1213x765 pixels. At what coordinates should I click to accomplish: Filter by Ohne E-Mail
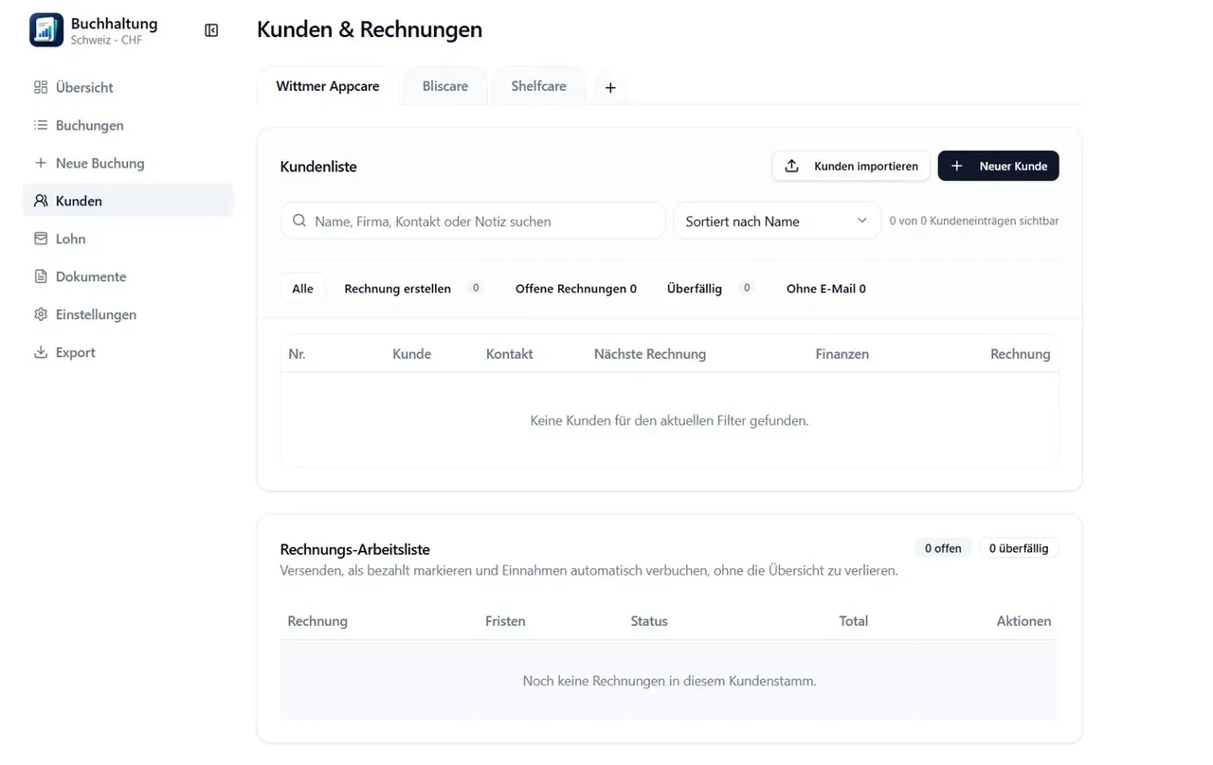tap(826, 289)
